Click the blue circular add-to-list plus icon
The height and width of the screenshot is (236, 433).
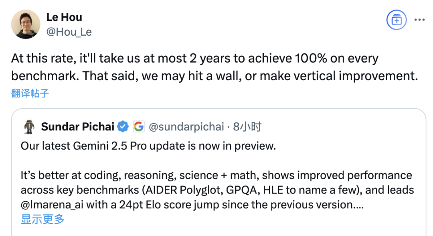click(x=396, y=20)
